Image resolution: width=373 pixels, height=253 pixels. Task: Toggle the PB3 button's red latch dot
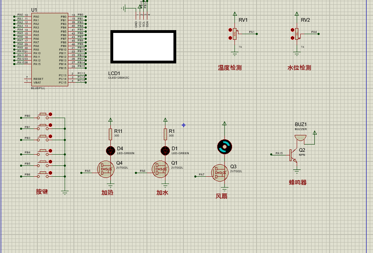click(x=51, y=137)
